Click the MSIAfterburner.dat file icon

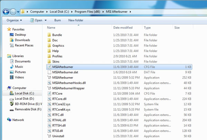[49, 72]
